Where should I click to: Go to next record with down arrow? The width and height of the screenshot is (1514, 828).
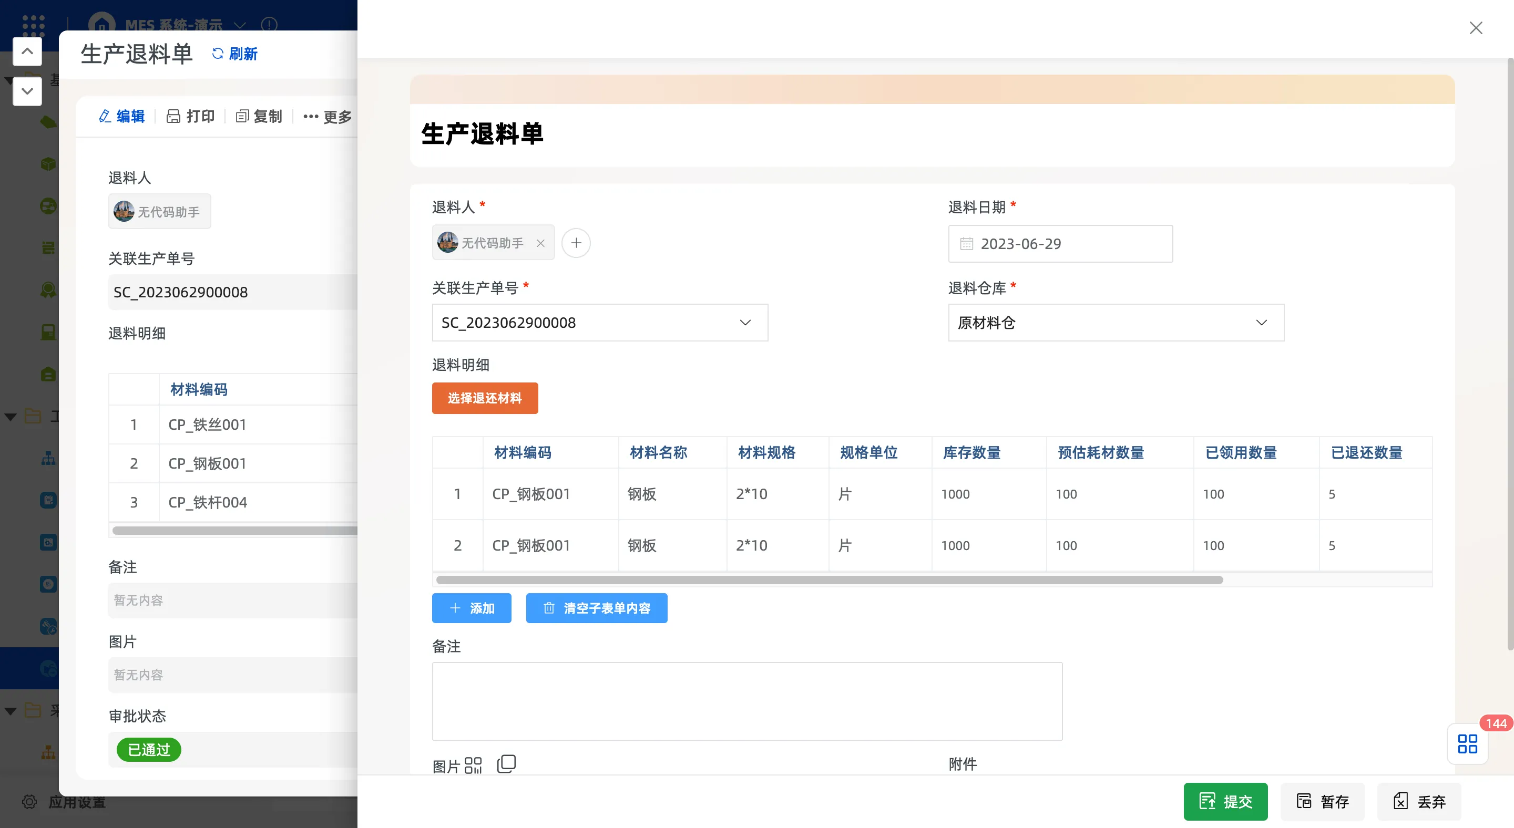27,91
